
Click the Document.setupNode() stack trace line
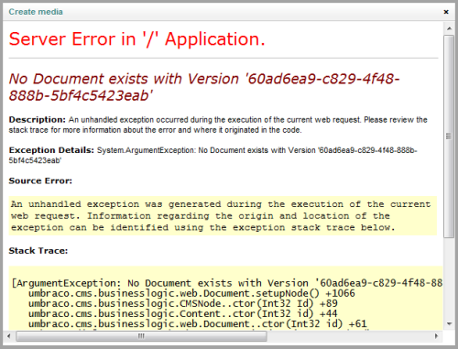[x=191, y=293]
